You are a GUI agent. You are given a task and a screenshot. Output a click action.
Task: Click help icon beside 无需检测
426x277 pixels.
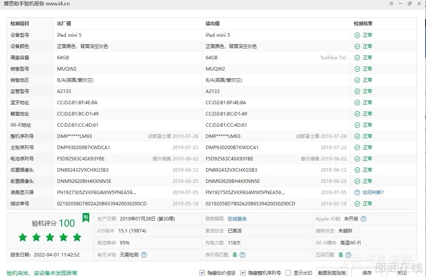coord(144,255)
